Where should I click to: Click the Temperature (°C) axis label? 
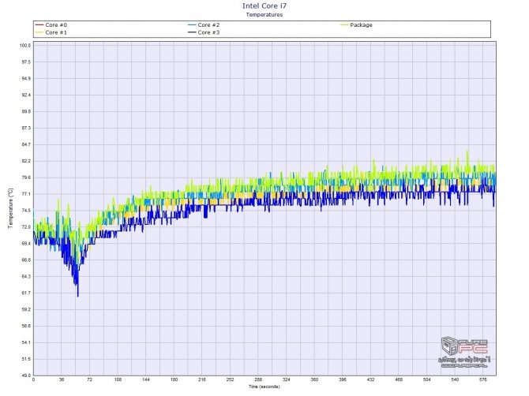10,208
